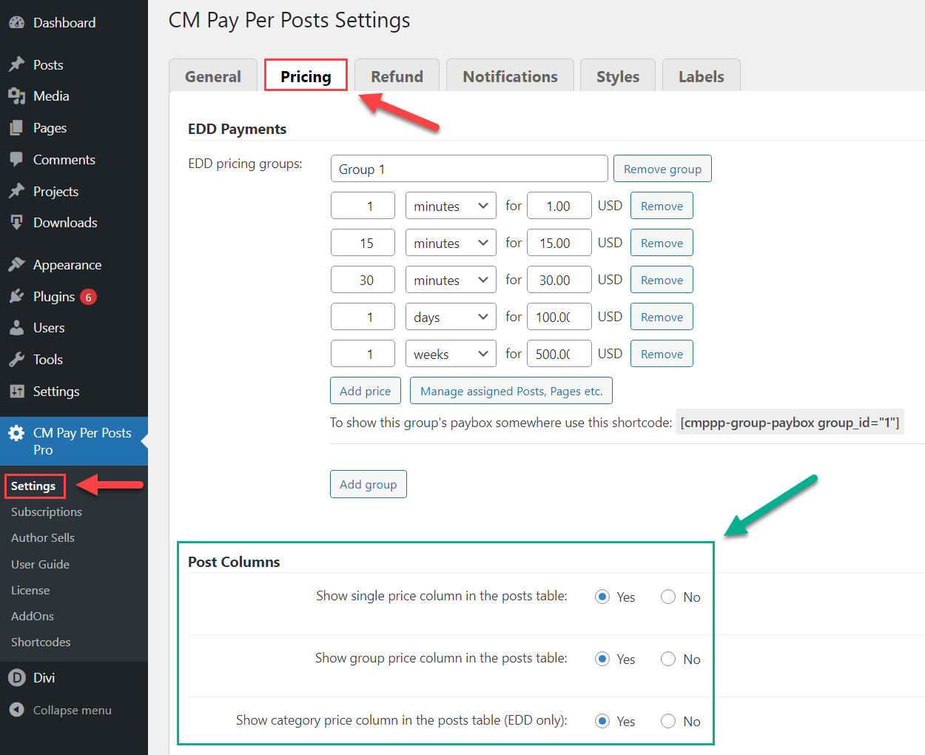Image resolution: width=925 pixels, height=755 pixels.
Task: Click the Comments bubble icon
Action: pyautogui.click(x=16, y=160)
